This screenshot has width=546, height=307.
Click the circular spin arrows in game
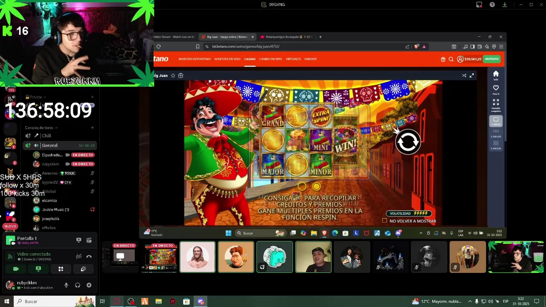coord(408,142)
